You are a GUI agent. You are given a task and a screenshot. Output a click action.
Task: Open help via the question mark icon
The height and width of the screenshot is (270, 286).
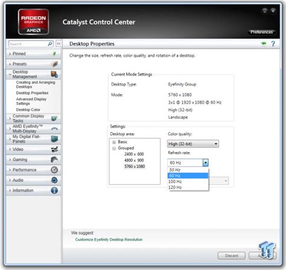pyautogui.click(x=273, y=43)
